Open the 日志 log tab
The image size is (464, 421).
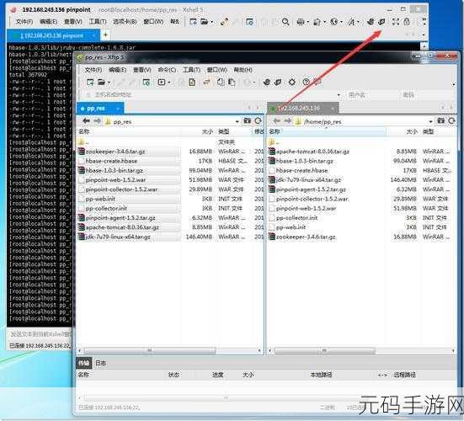[x=101, y=363]
